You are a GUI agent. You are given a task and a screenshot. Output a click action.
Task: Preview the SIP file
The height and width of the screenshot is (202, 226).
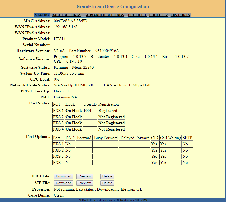pyautogui.click(x=85, y=183)
